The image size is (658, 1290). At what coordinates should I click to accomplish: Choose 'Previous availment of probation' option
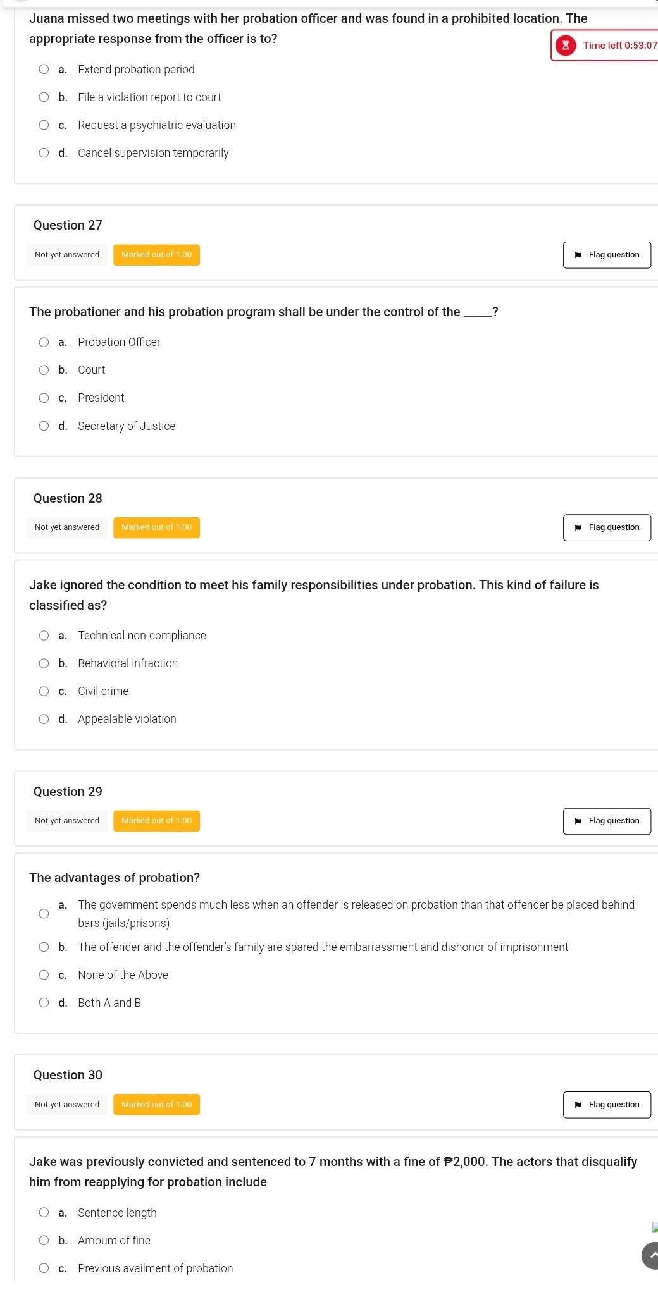[44, 1268]
